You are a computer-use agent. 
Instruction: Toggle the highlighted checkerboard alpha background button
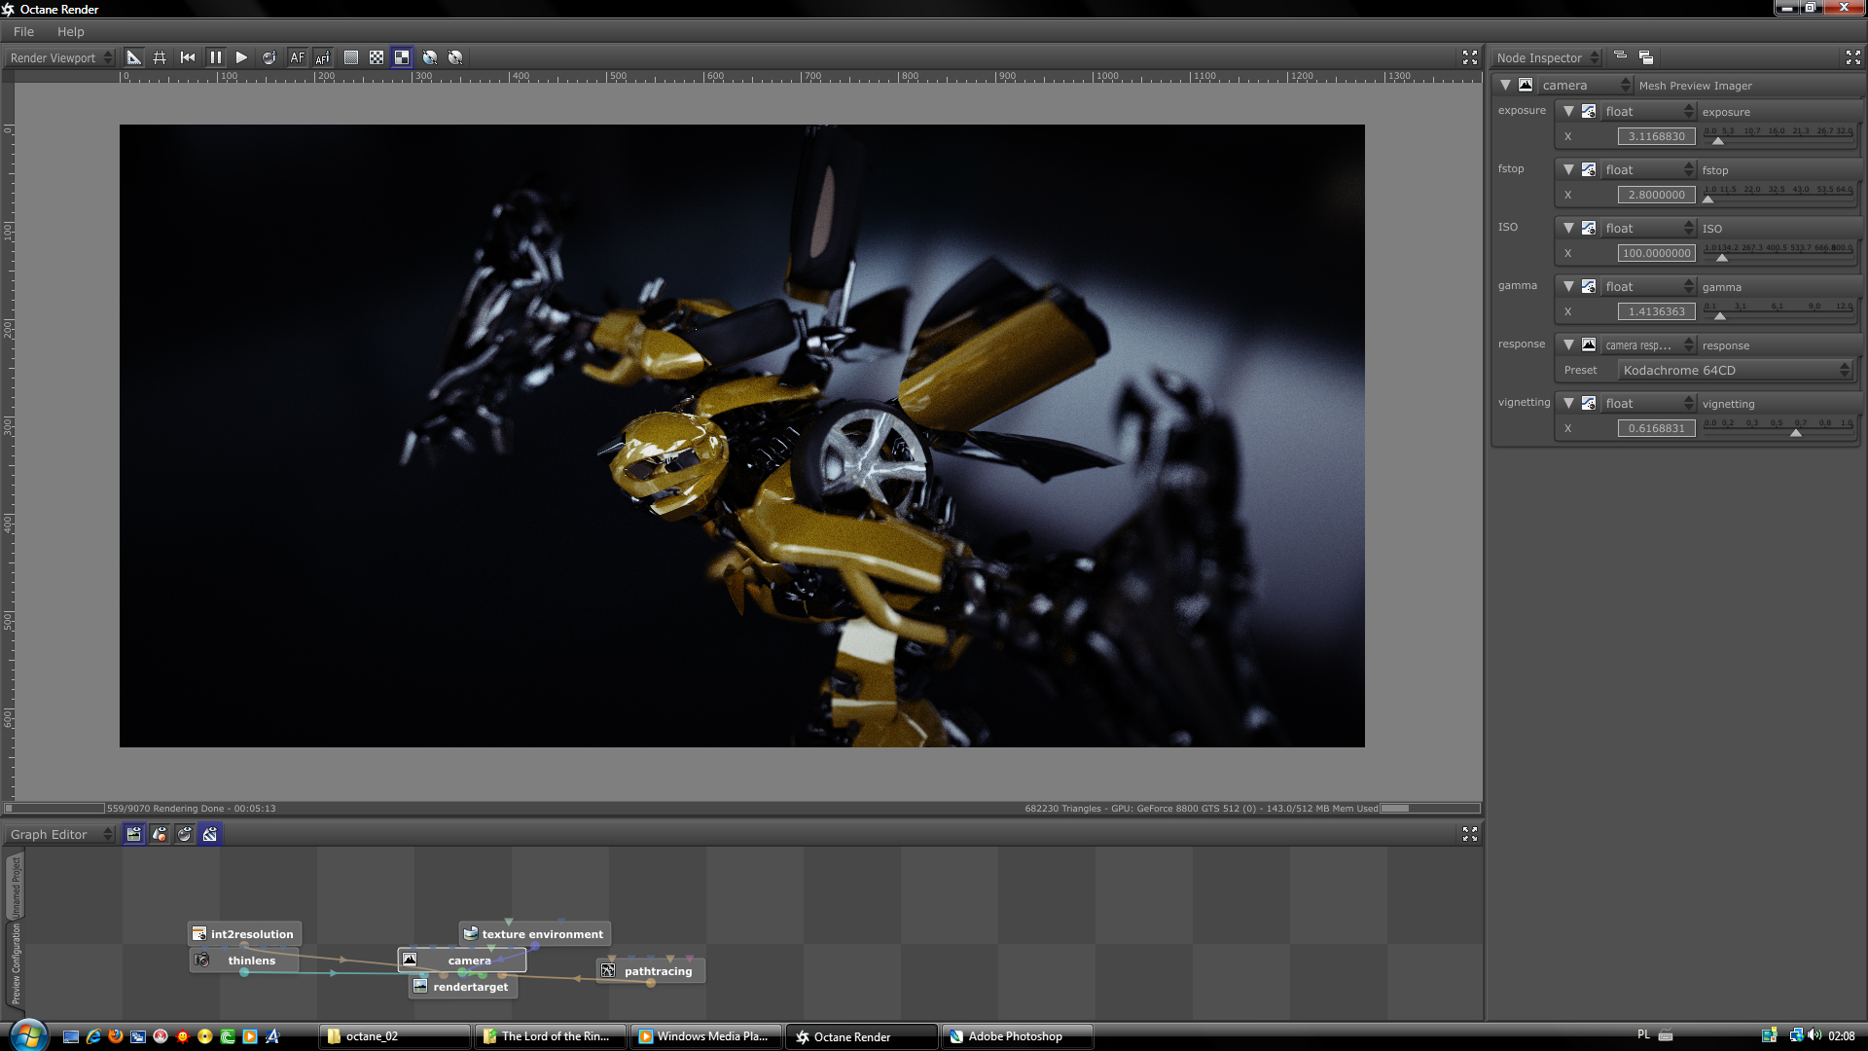coord(402,57)
